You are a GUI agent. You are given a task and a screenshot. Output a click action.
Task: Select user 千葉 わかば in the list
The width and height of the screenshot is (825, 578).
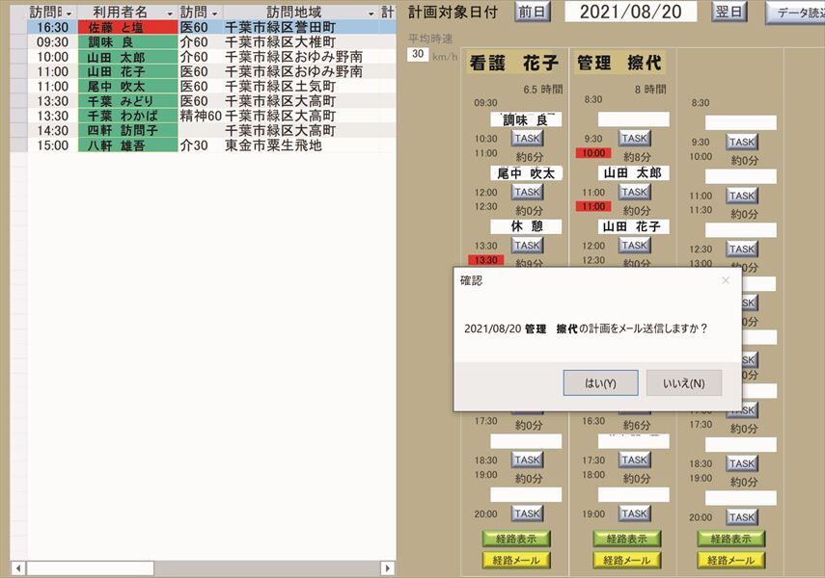(128, 116)
